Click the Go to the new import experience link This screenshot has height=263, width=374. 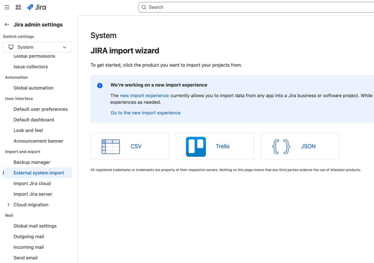[x=145, y=113]
